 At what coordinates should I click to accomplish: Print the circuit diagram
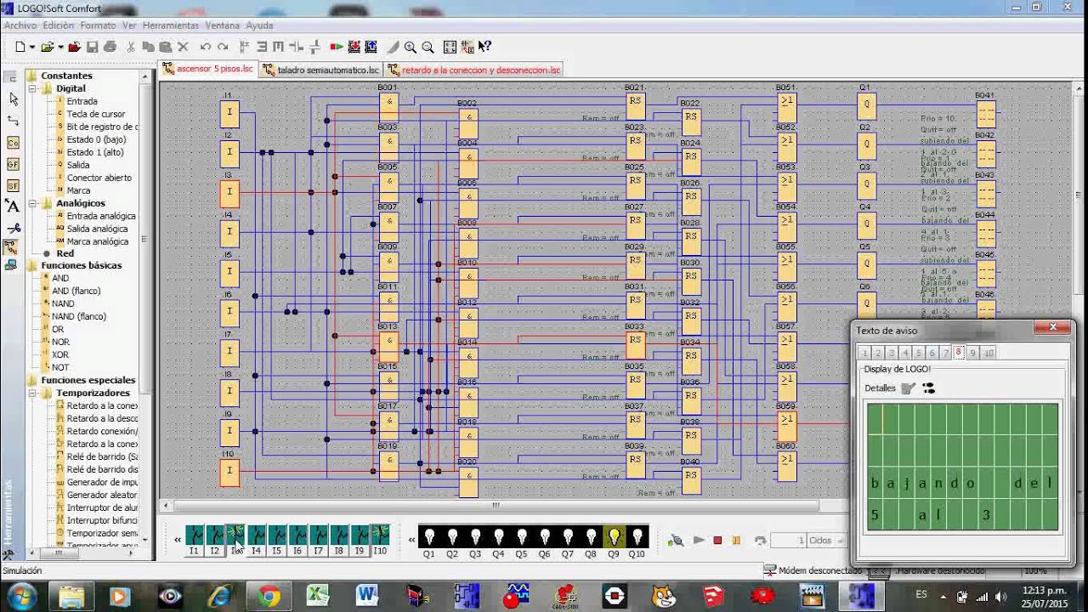(x=110, y=48)
